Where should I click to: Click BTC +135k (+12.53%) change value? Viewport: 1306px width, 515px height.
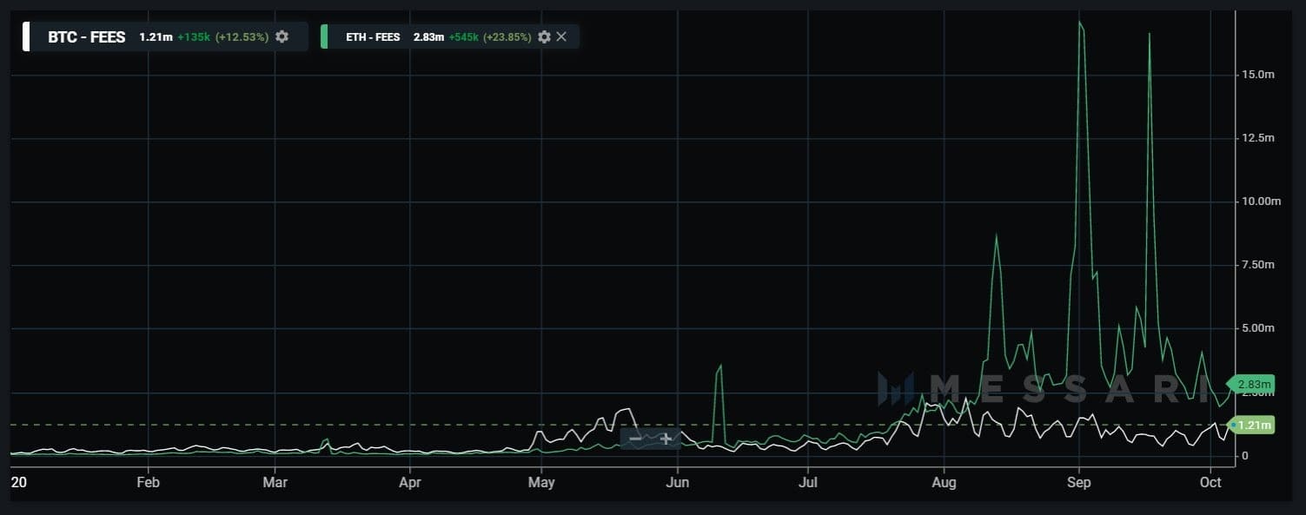[222, 37]
